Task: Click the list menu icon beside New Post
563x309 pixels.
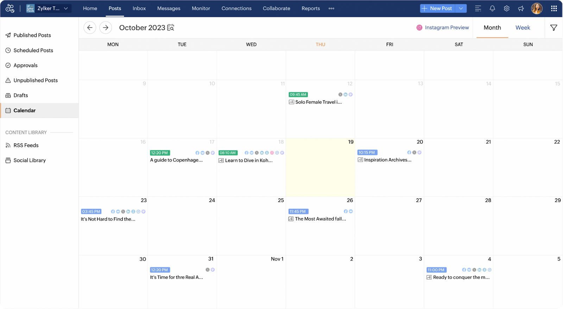Action: click(478, 8)
